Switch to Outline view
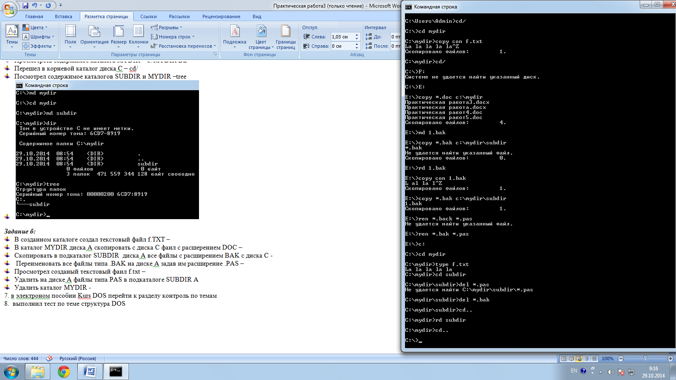 586,358
